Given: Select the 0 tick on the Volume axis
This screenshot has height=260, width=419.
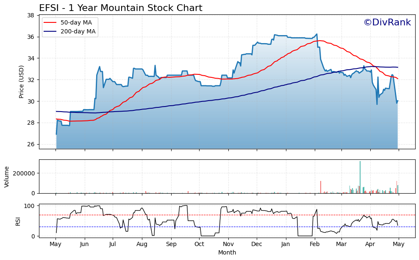Looking at the screenshot, I should pos(33,193).
